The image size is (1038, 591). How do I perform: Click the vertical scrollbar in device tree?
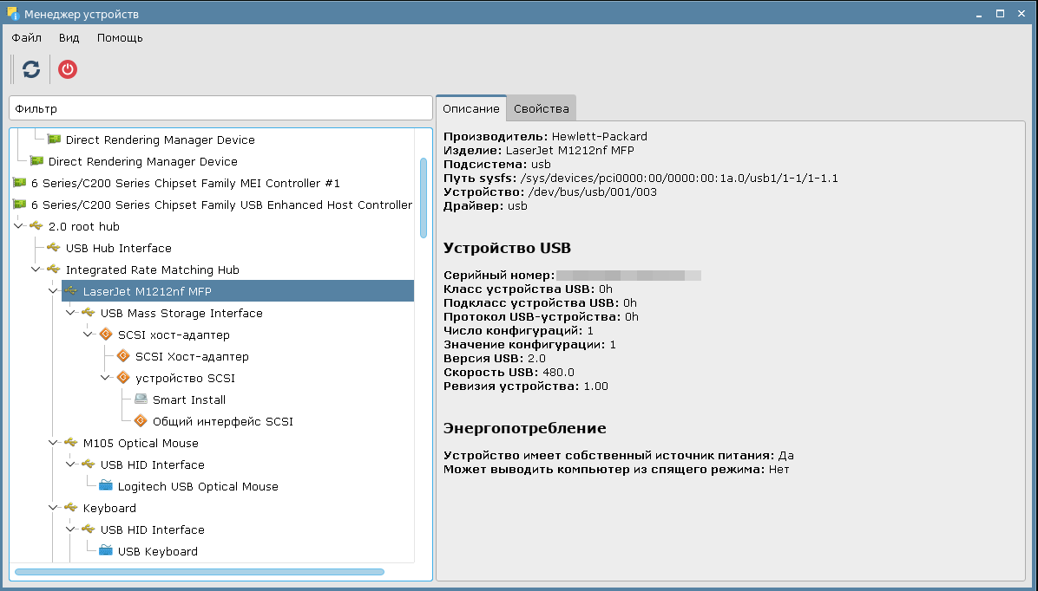pos(424,197)
